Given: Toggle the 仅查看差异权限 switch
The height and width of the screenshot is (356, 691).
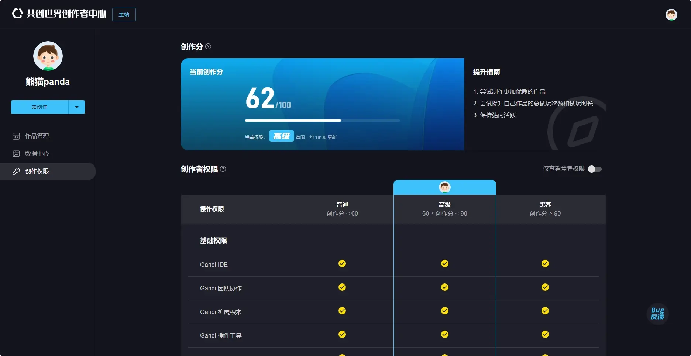Looking at the screenshot, I should 595,169.
